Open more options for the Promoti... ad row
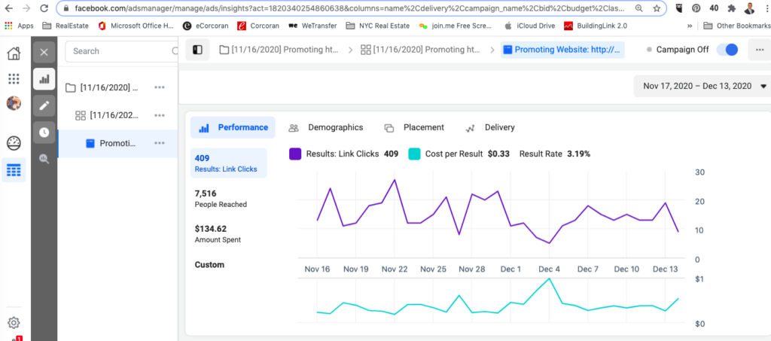The image size is (771, 341). (160, 144)
